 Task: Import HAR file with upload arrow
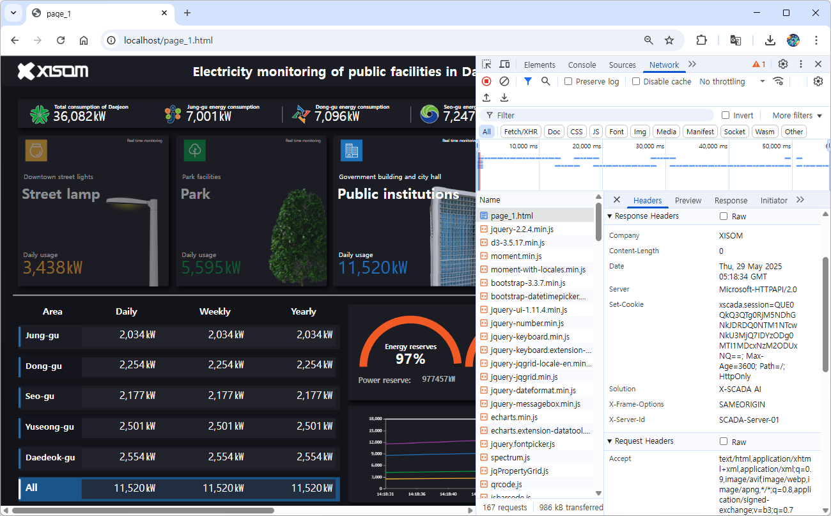(x=486, y=98)
